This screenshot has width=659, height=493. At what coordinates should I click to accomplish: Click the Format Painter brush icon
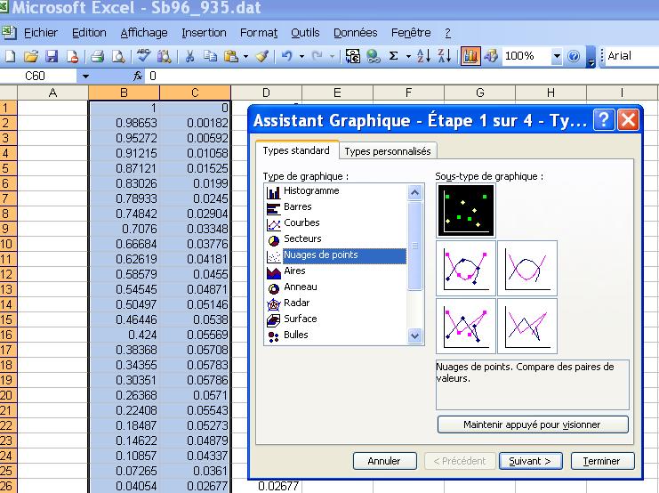coord(262,56)
